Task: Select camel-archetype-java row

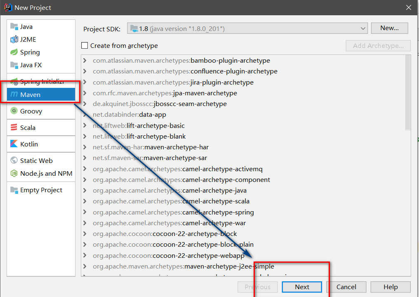Action: coord(243,190)
